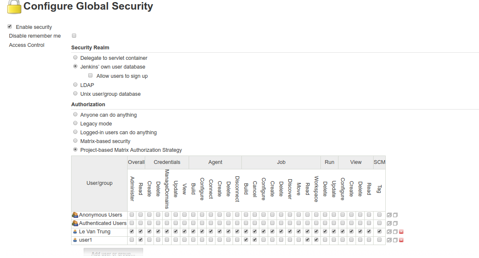This screenshot has width=479, height=258.
Task: Check Job Read for Anonymous Users
Action: [307, 215]
